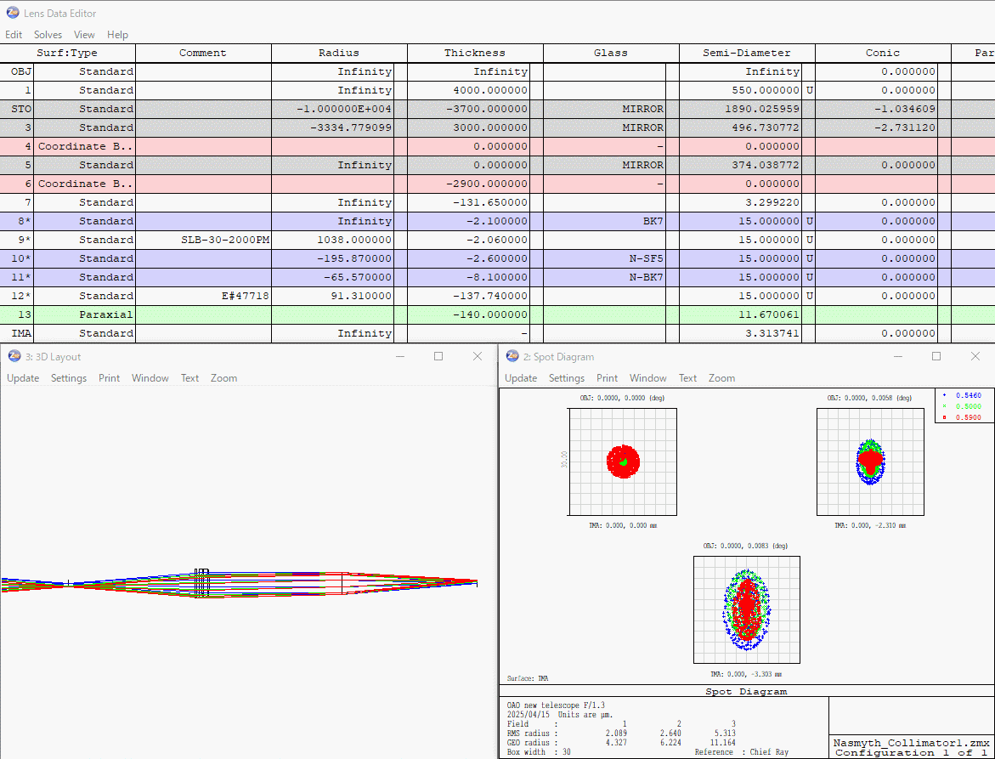
Task: Select the glass cell BK7 on surface 8
Action: pyautogui.click(x=604, y=221)
